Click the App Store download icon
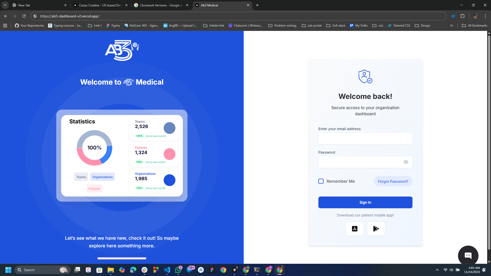Viewport: 491px width, 276px height. [x=354, y=229]
